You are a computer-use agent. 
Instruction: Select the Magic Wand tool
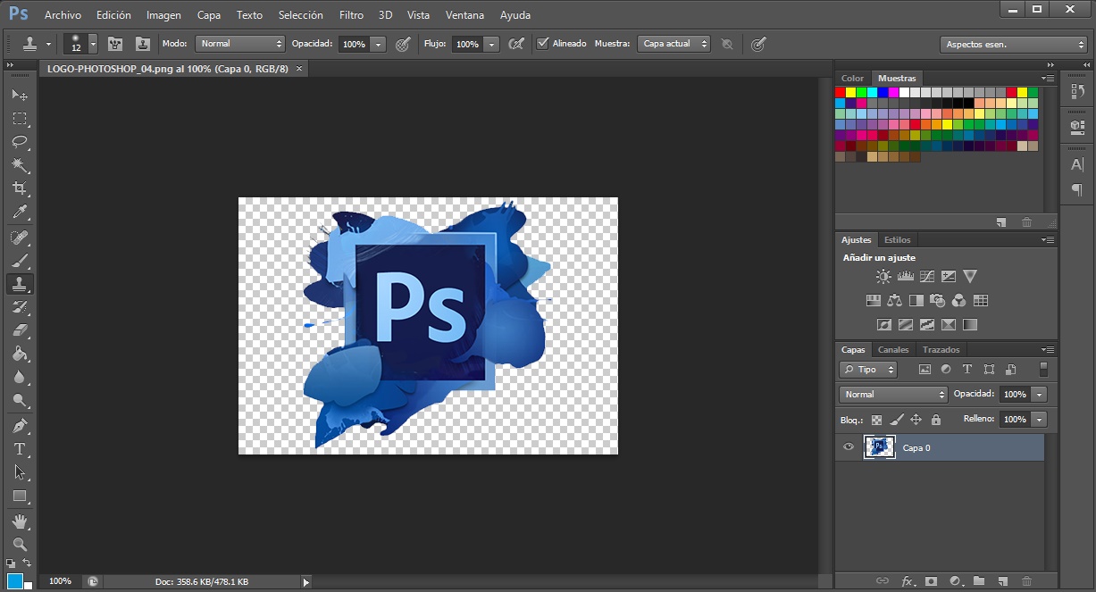(20, 166)
